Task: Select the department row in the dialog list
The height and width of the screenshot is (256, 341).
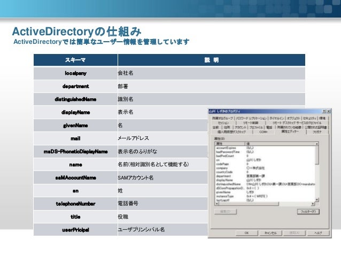Action: (x=265, y=176)
